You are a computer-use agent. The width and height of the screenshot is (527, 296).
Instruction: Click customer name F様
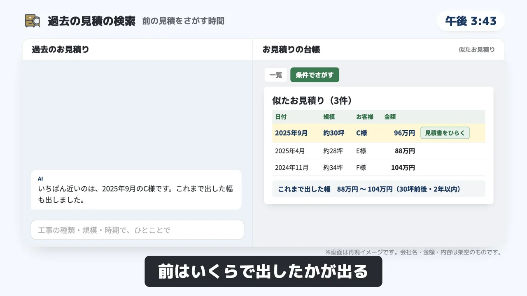(x=361, y=168)
